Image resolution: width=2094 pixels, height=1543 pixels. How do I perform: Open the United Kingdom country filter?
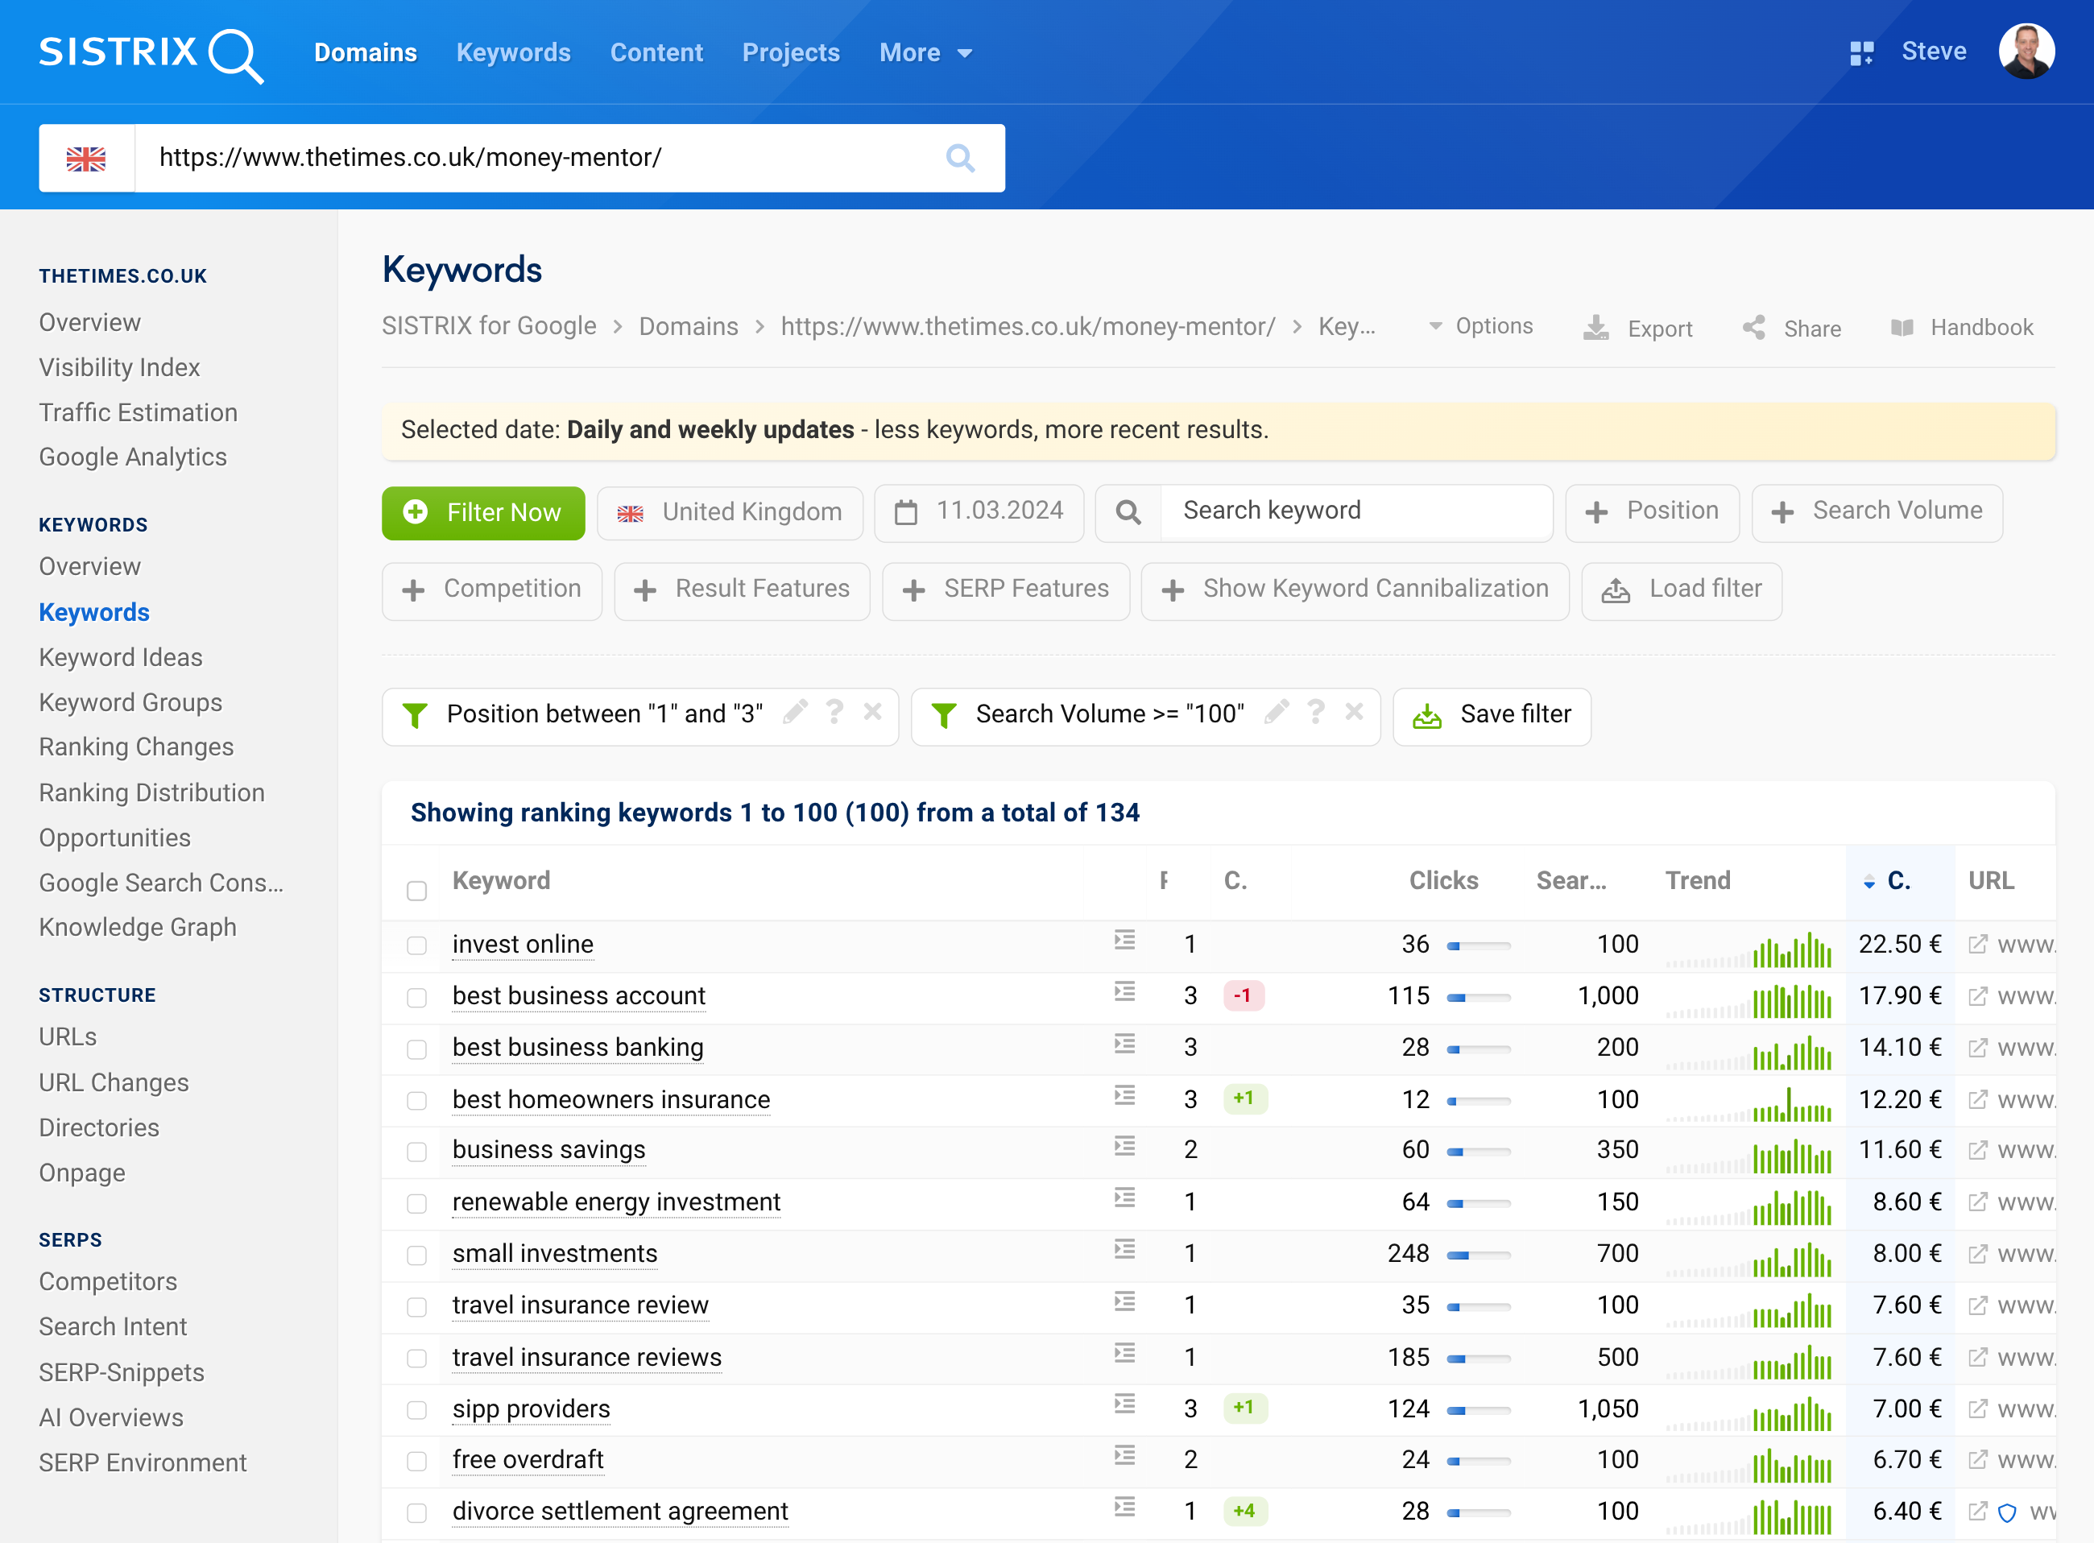click(x=730, y=513)
